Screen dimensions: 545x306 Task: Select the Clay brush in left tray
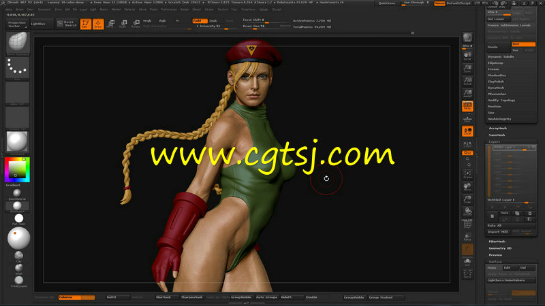(19, 256)
